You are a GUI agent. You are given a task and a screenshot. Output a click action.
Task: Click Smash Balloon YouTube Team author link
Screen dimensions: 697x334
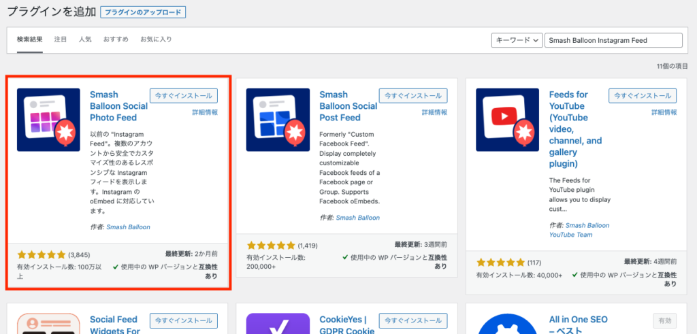click(579, 230)
